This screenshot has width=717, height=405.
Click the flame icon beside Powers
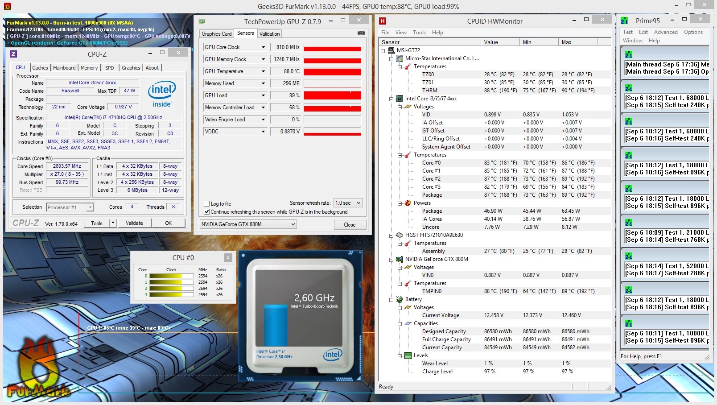pyautogui.click(x=408, y=203)
